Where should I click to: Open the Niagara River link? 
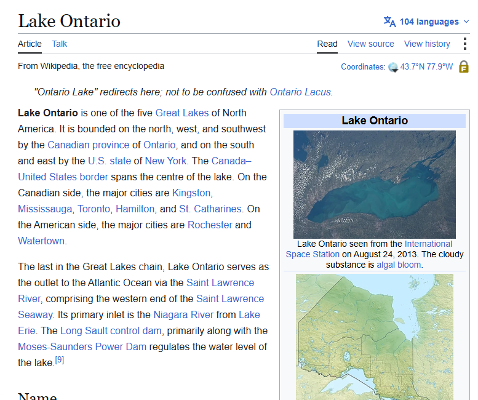point(183,314)
